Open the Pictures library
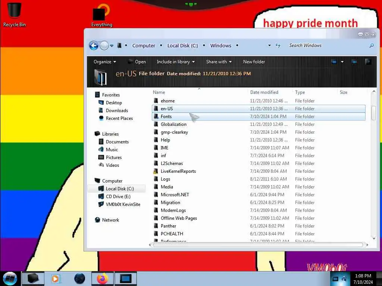This screenshot has height=286, width=382. (113, 158)
